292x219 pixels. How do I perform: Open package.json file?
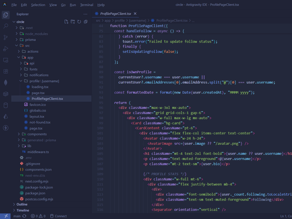[51, 193]
